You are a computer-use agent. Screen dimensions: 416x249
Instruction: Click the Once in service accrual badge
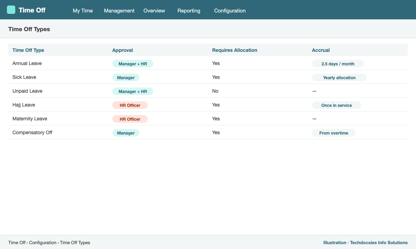[x=337, y=105]
